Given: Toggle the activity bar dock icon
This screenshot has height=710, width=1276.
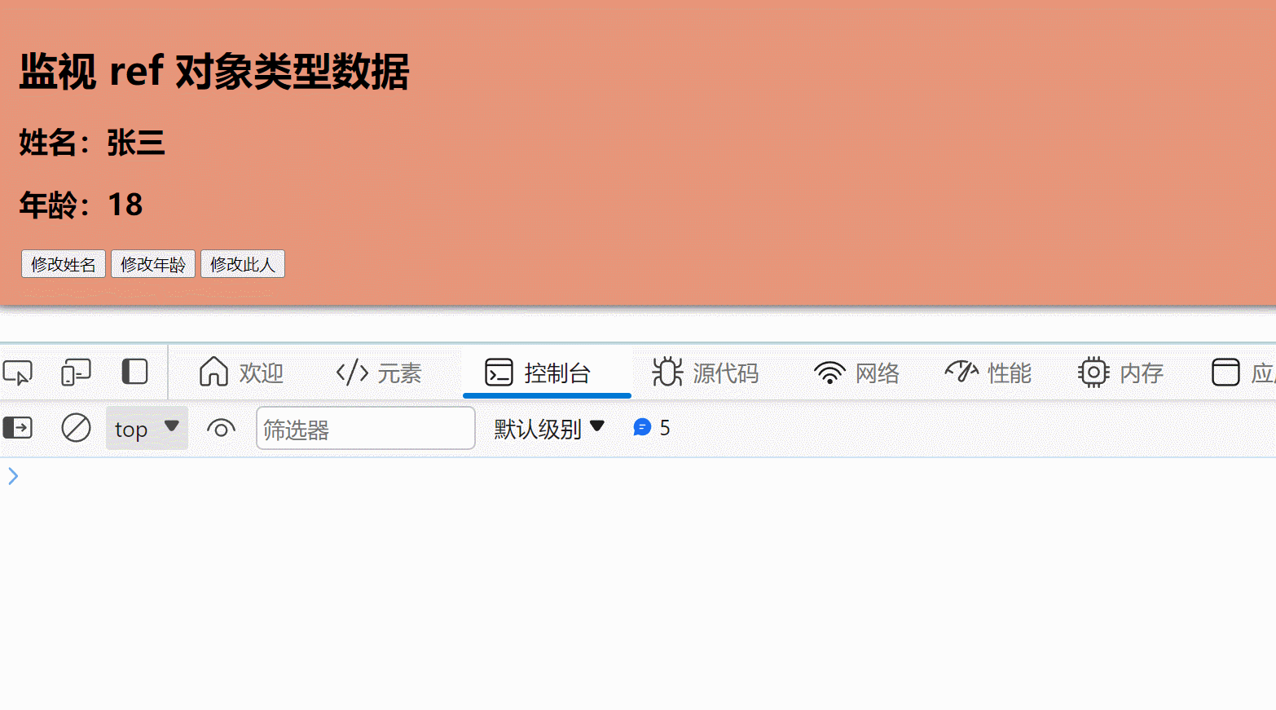Looking at the screenshot, I should [134, 372].
